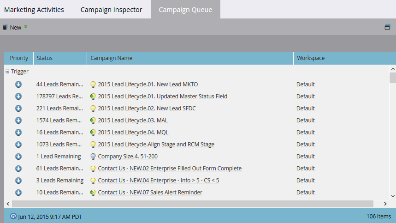This screenshot has height=223, width=396.
Task: Open Contact Us - NEW.07 Sales Alert Reminder link
Action: click(x=150, y=193)
